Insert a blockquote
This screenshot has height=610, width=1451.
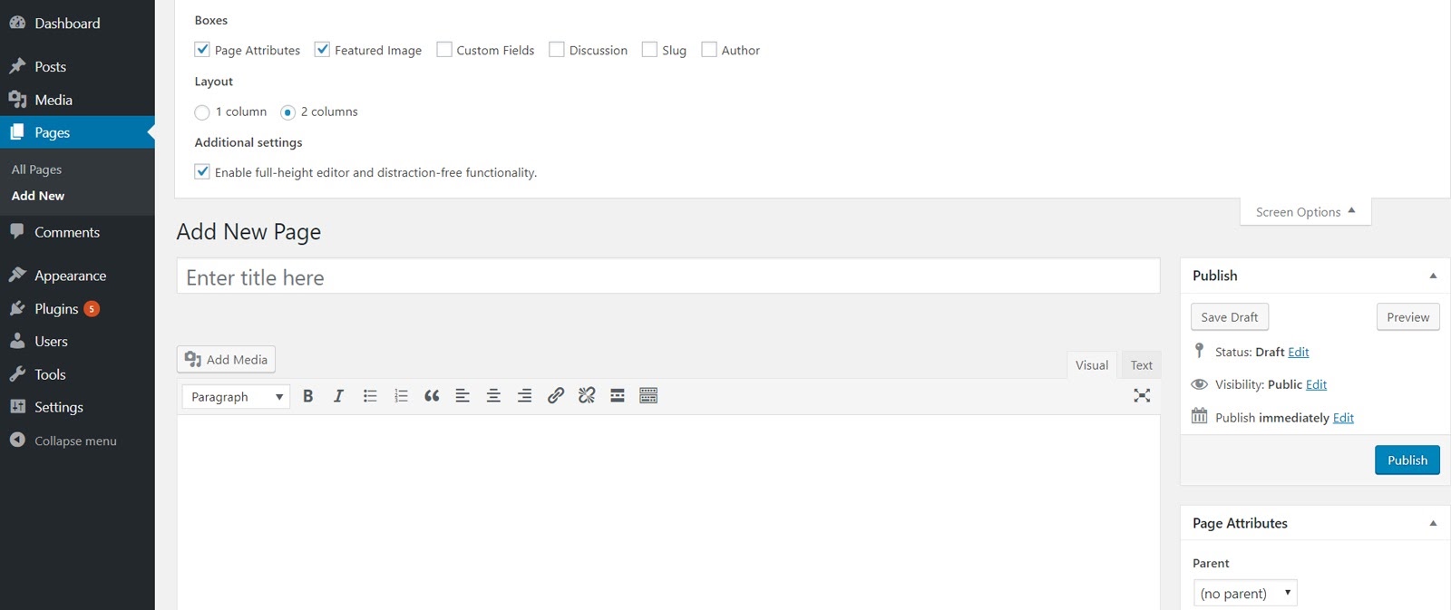click(x=432, y=396)
